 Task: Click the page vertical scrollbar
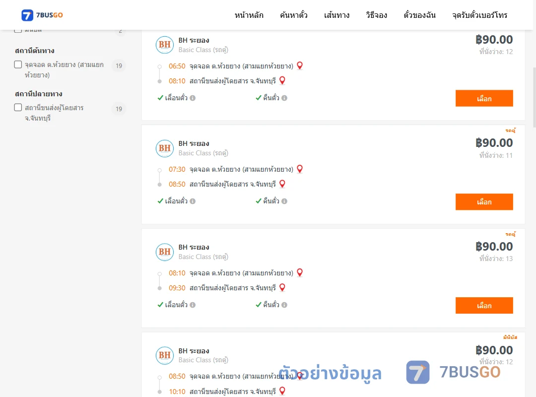(535, 97)
